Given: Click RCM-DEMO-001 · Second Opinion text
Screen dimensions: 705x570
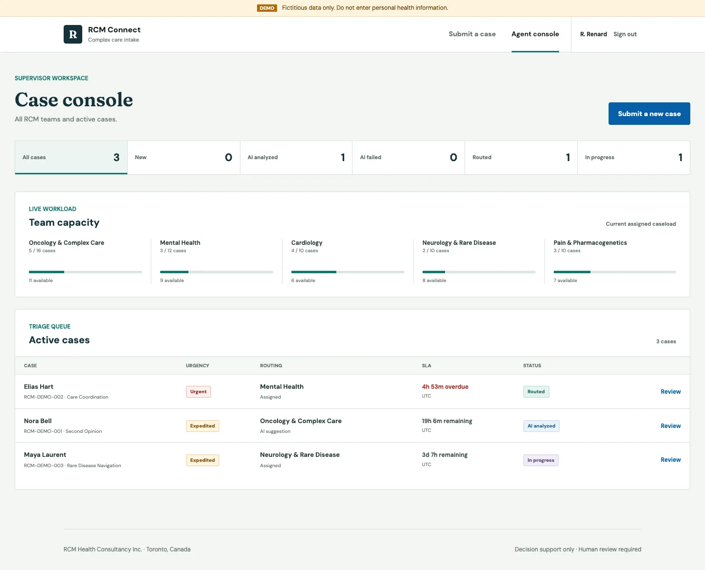Looking at the screenshot, I should tap(63, 431).
